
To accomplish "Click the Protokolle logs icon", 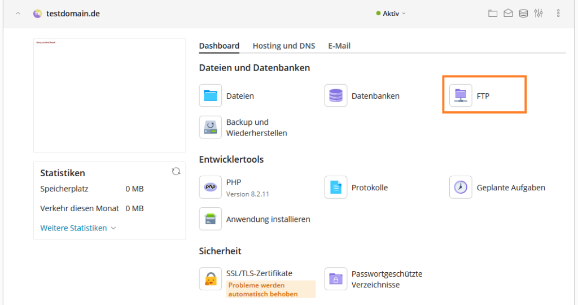I will [336, 187].
